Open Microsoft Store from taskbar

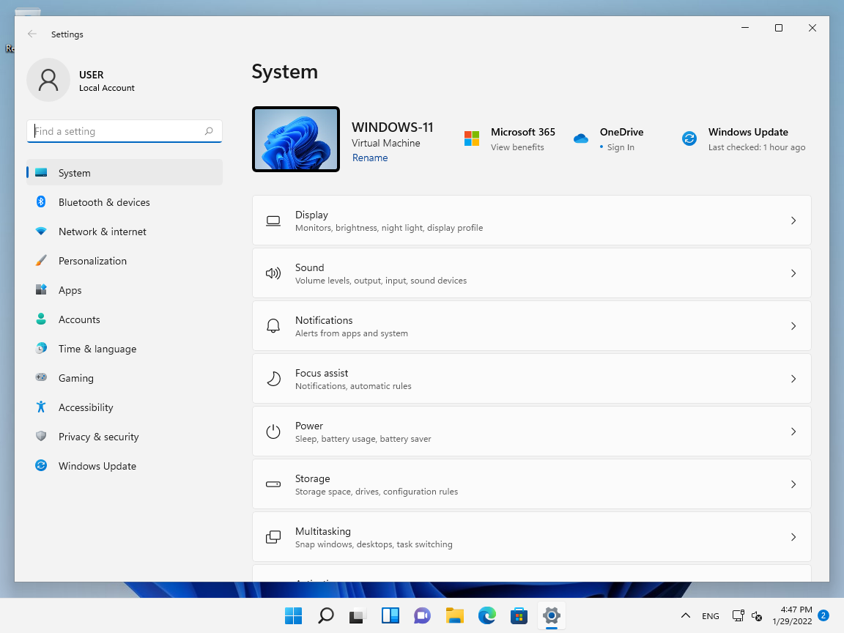click(519, 615)
